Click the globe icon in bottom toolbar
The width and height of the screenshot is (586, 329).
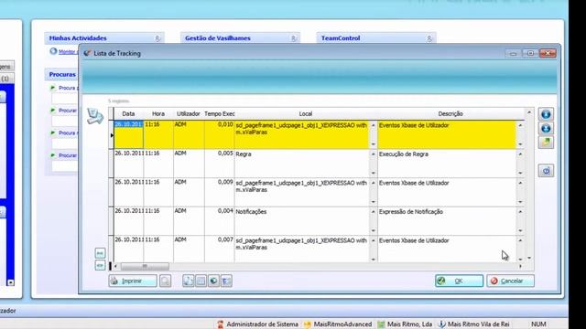click(x=213, y=281)
